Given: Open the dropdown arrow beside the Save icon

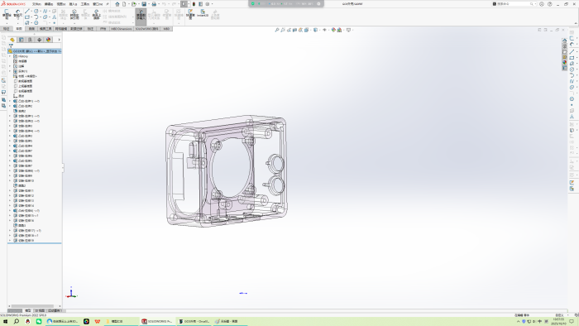Looking at the screenshot, I should pyautogui.click(x=148, y=4).
